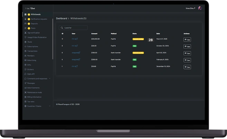Select the Reels icon in sidebar
Viewport: 227px width, 139px height.
26,42
